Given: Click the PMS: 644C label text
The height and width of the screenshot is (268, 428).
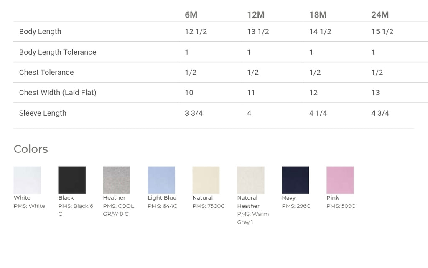Looking at the screenshot, I should (163, 206).
